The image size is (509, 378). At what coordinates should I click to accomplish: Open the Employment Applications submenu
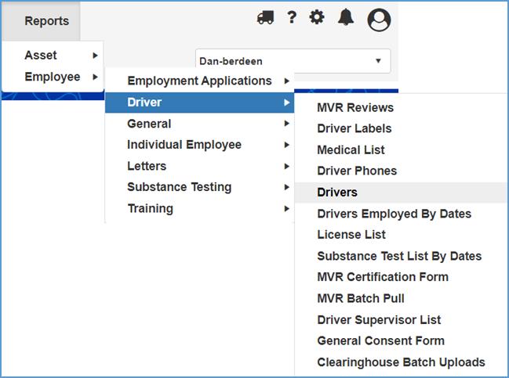199,81
